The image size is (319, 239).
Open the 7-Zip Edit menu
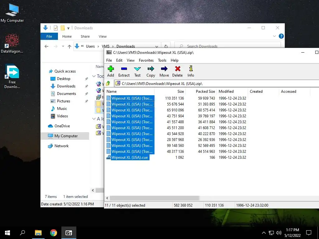119,60
